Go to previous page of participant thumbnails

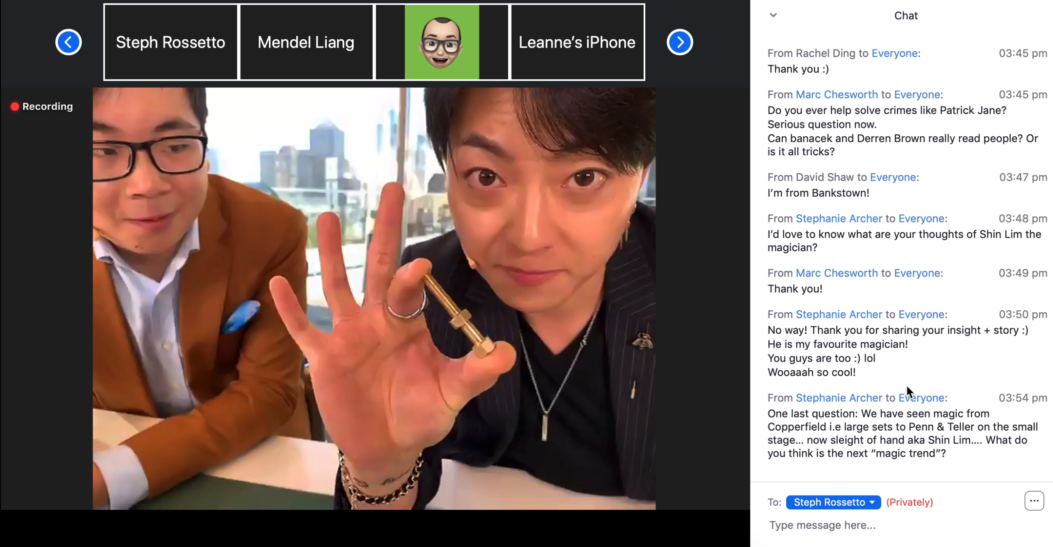pyautogui.click(x=68, y=42)
